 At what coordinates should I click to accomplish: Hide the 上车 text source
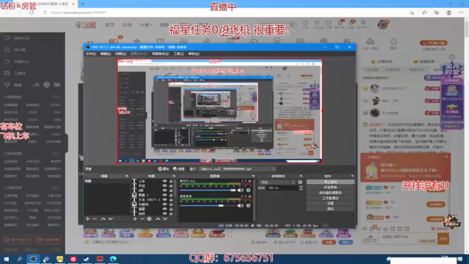(x=165, y=181)
